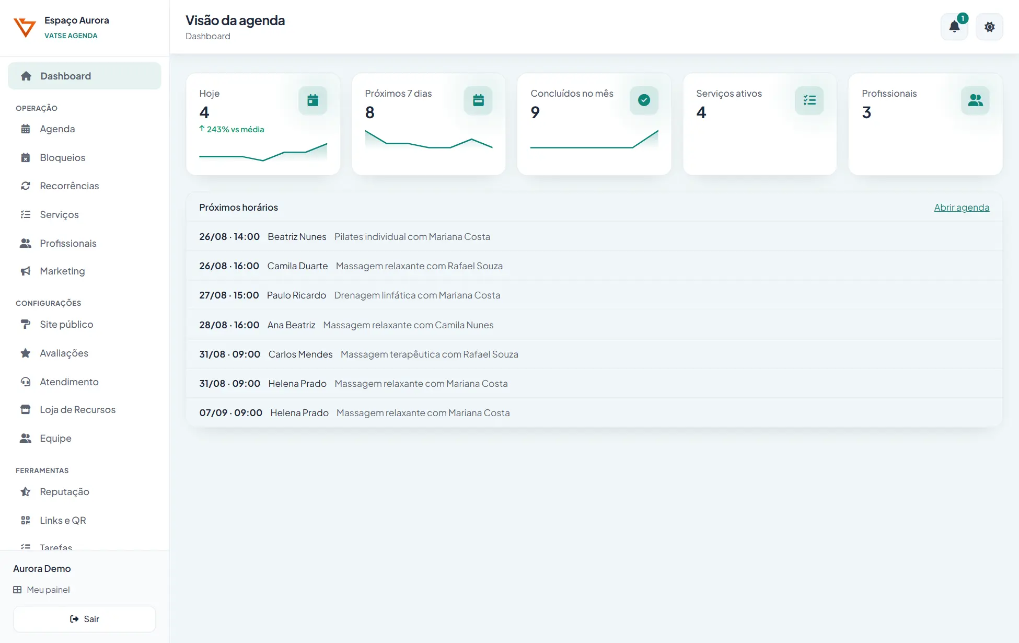Image resolution: width=1019 pixels, height=643 pixels.
Task: Go to Atendimento section
Action: 85,382
